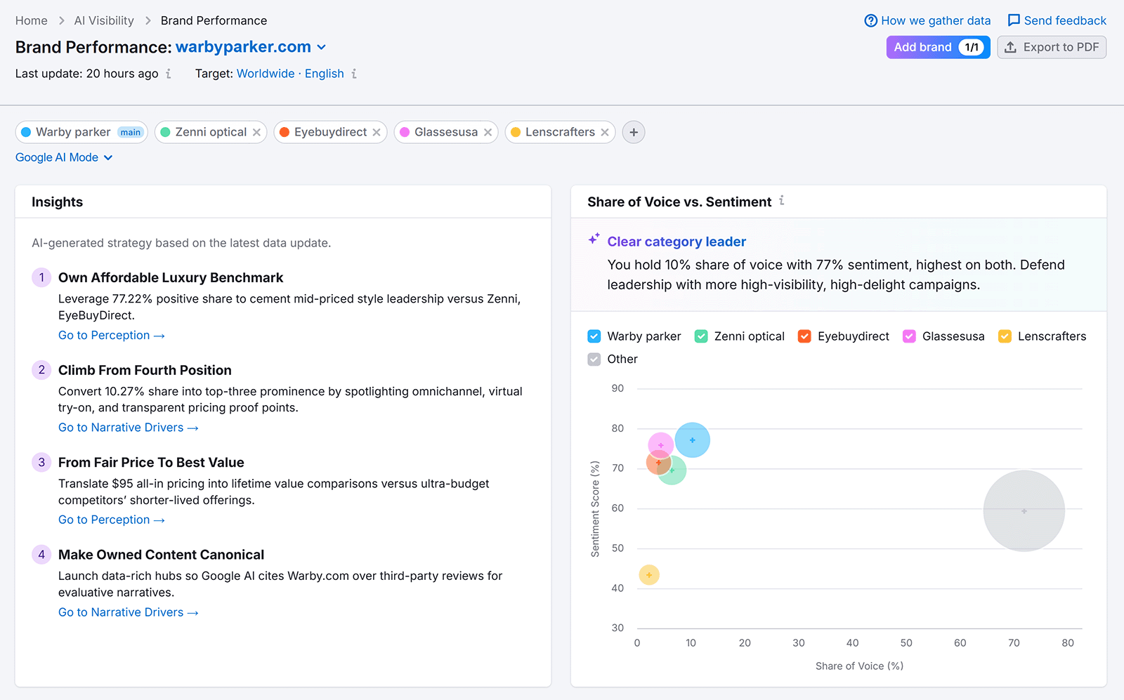
Task: Click the large gray Other bubble on the chart
Action: (1024, 510)
